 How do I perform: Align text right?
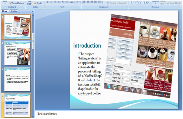[91, 2]
